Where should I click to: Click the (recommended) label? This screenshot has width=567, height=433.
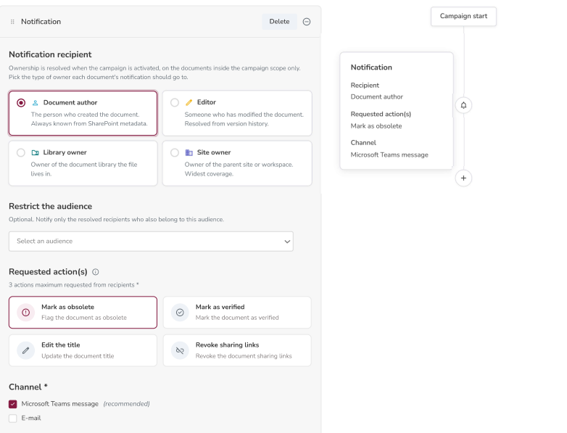[x=127, y=404]
